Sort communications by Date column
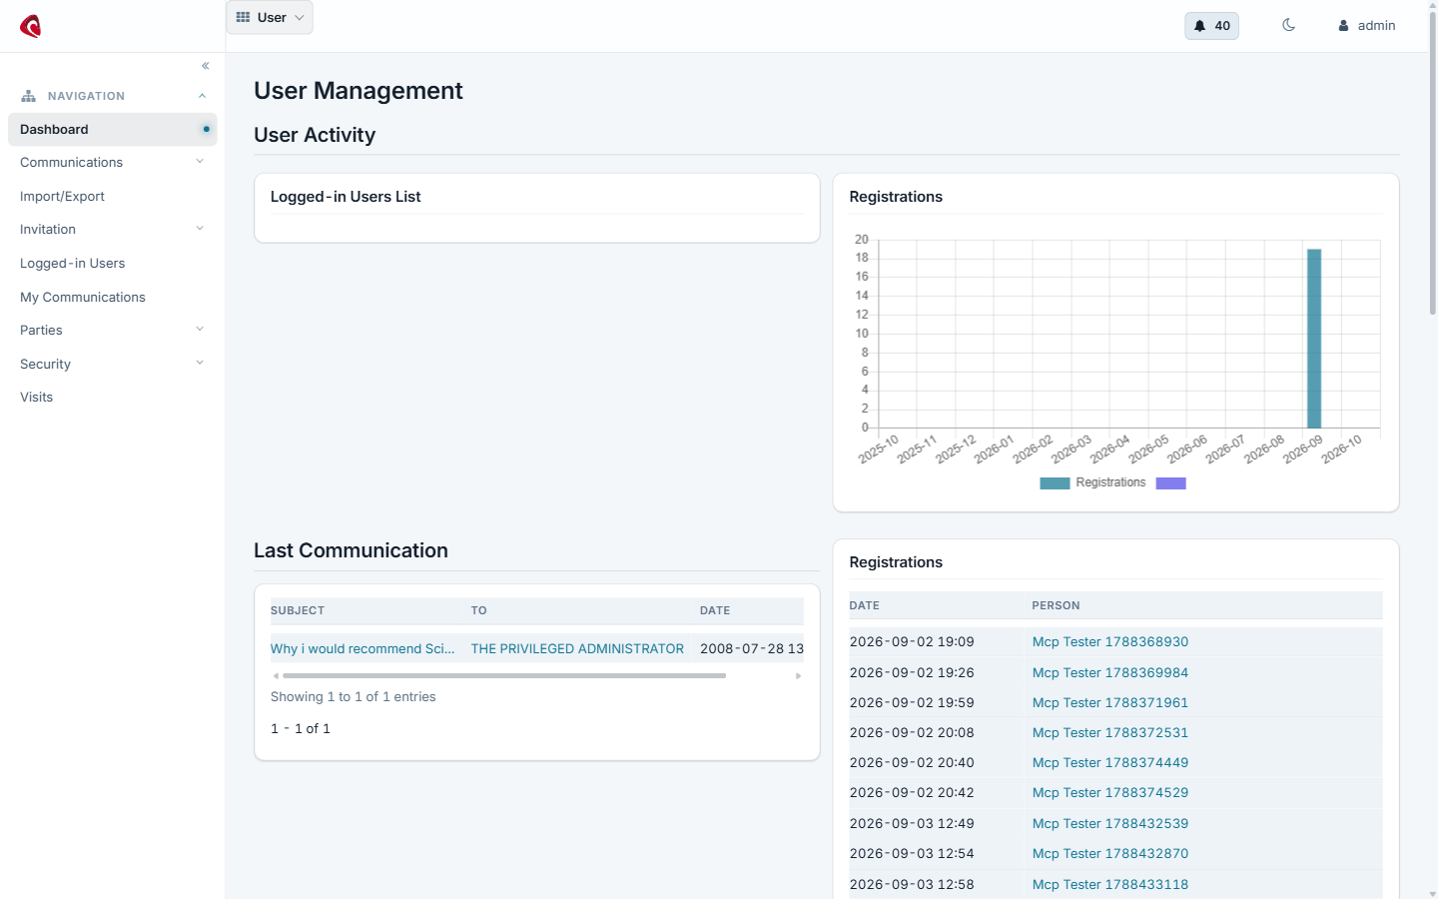Image resolution: width=1438 pixels, height=899 pixels. [715, 610]
